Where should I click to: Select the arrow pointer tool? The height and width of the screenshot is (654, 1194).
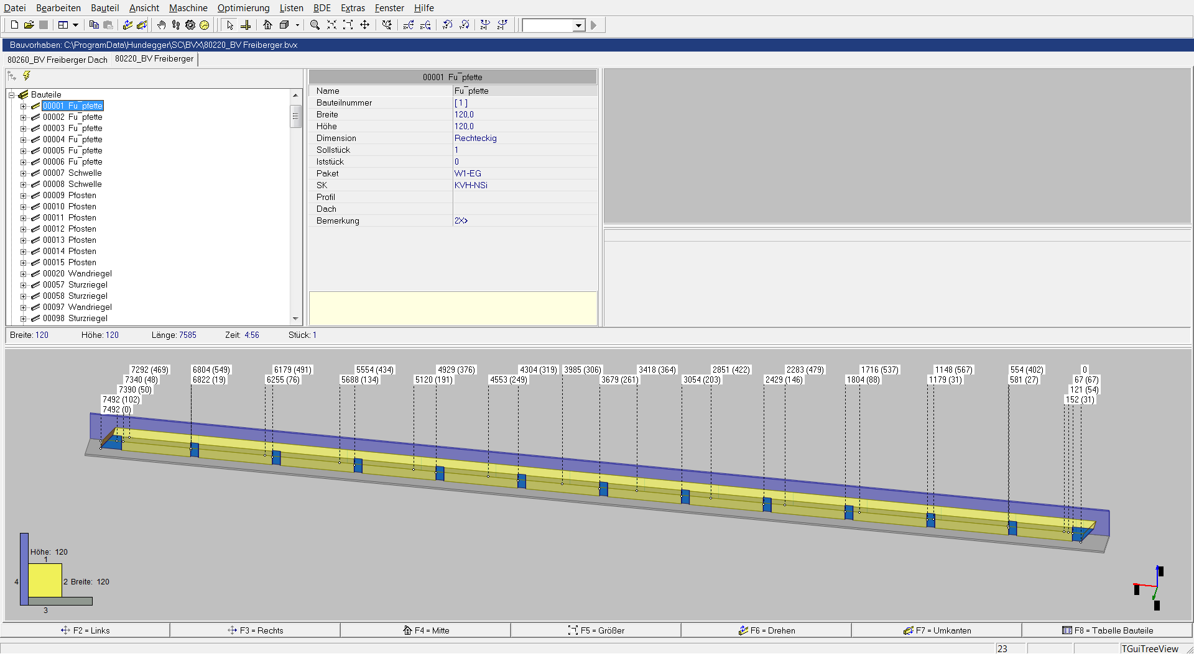(x=230, y=25)
